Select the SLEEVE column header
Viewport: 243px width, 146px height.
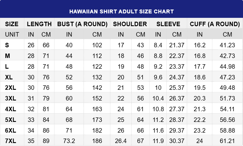coord(168,24)
